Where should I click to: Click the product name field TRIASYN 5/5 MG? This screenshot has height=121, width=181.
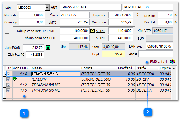coord(90,7)
